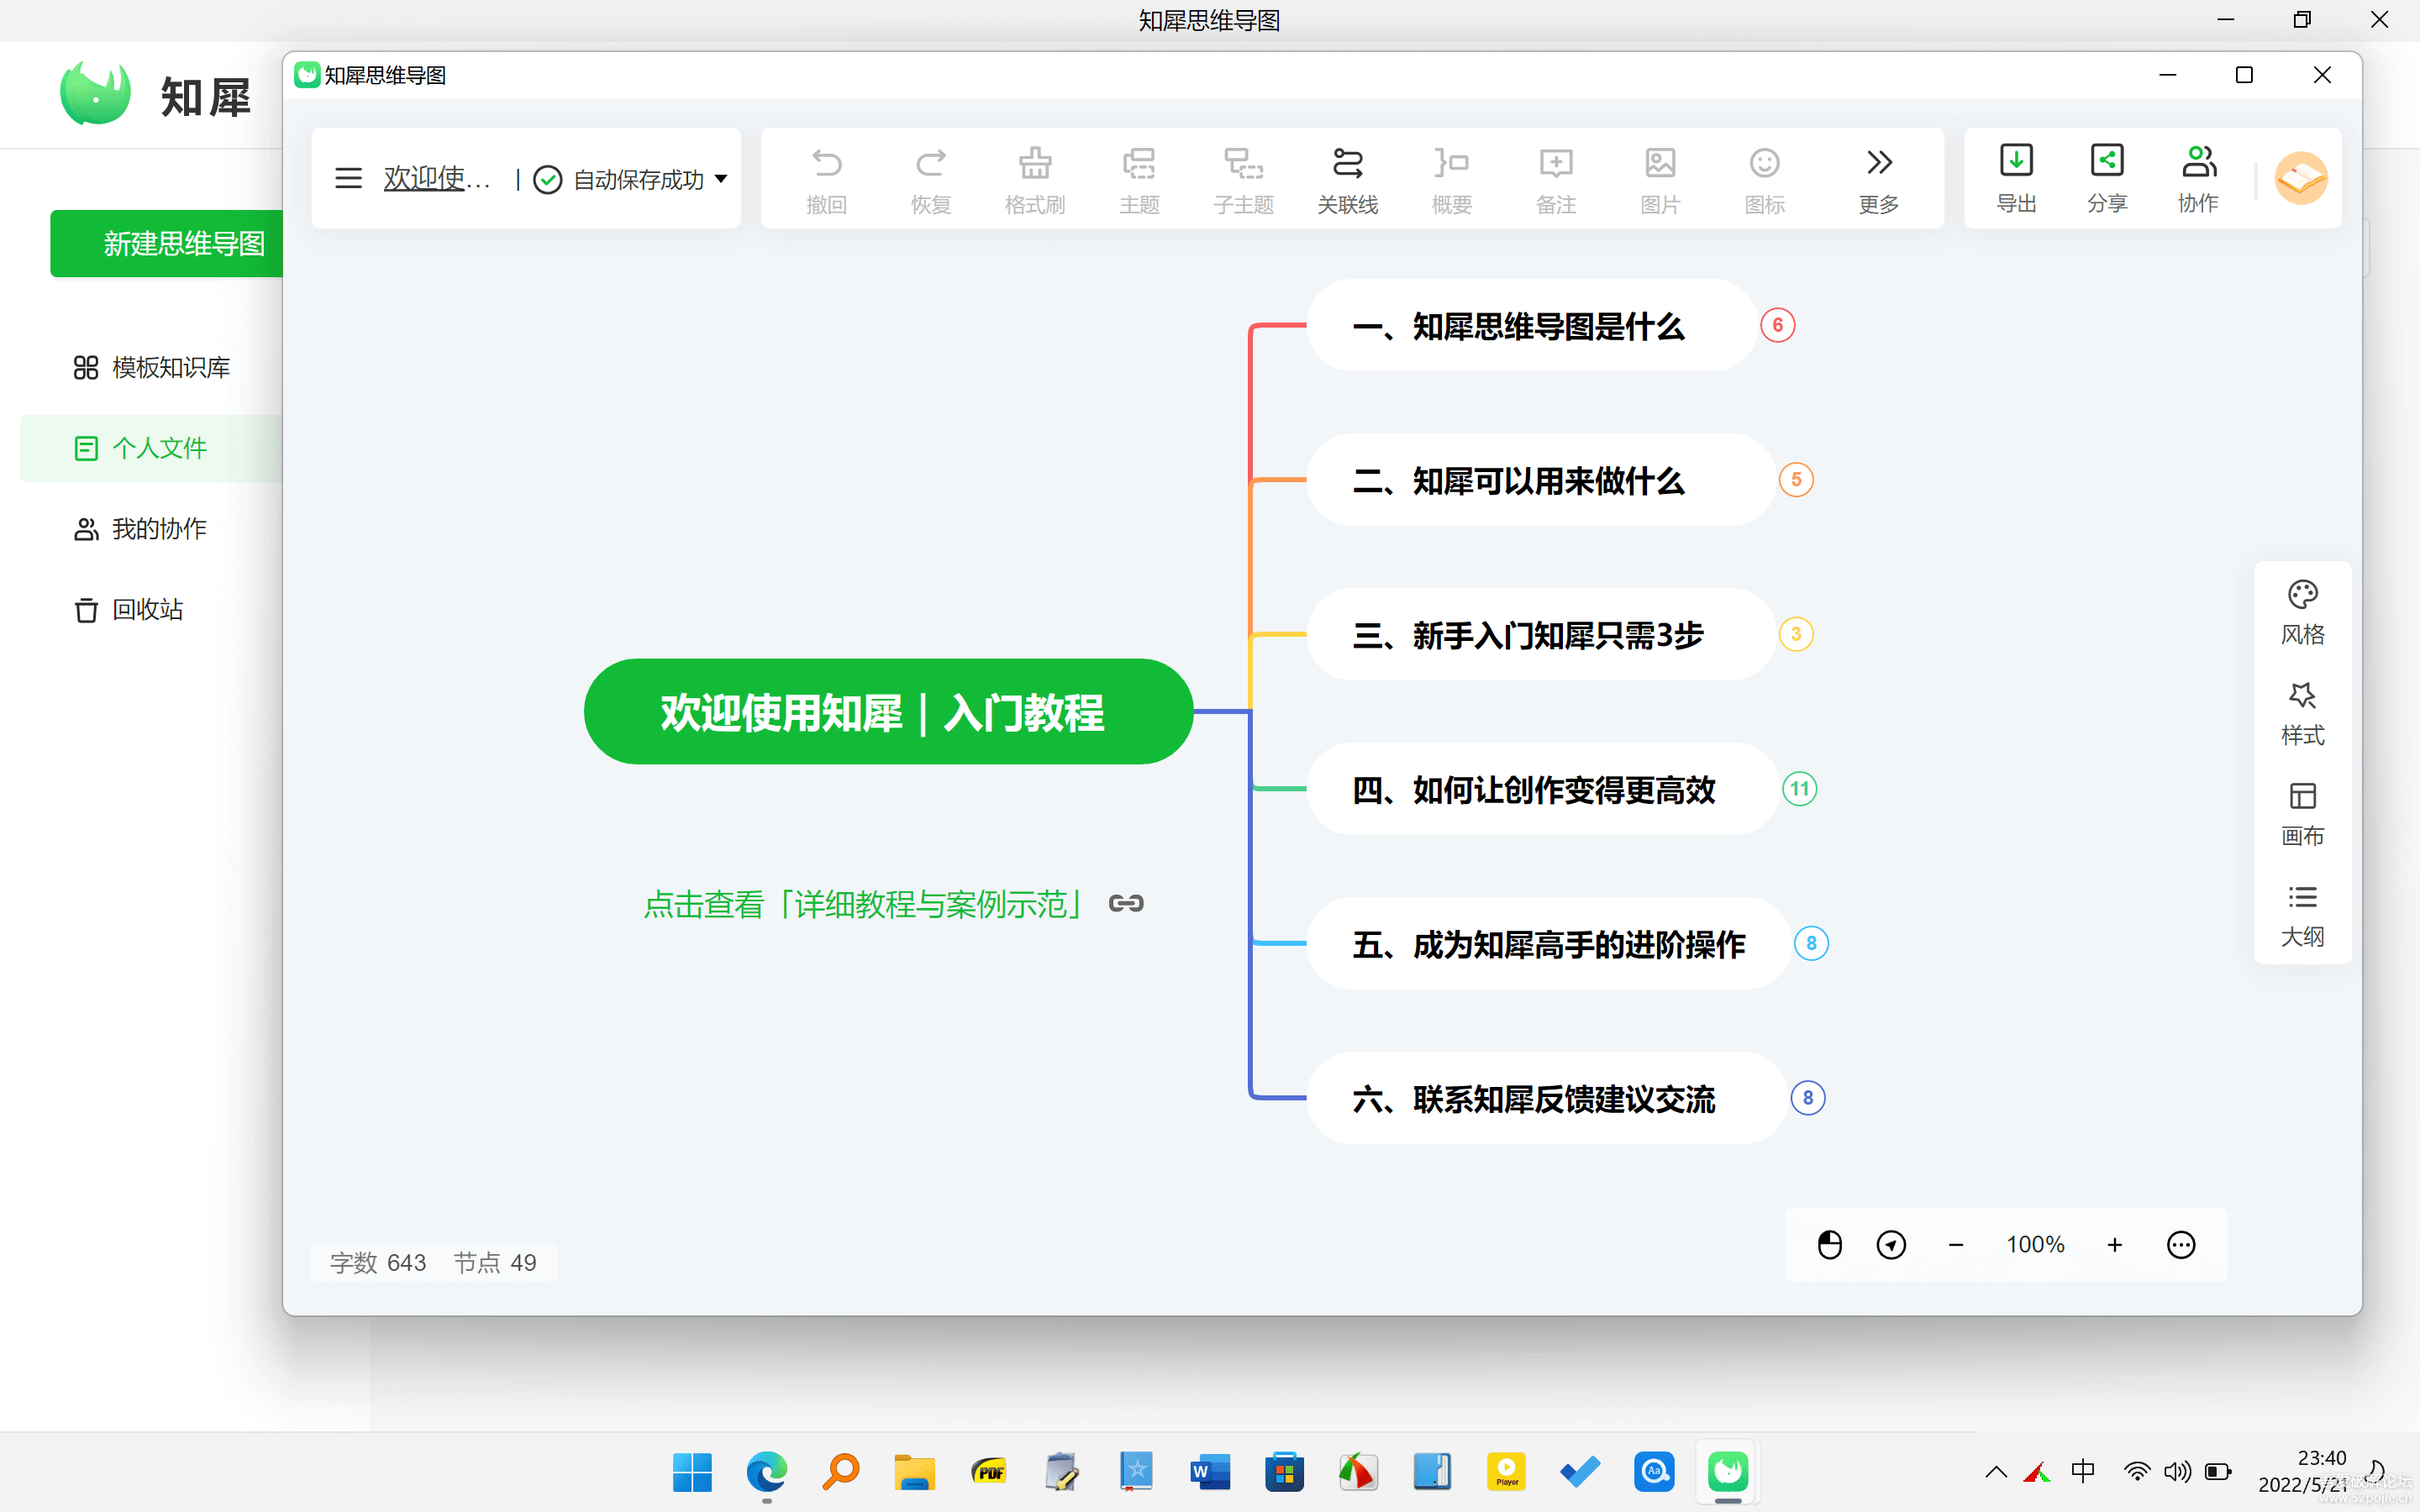The image size is (2420, 1512).
Task: Select node 四、如何让创作变得更高效
Action: 1542,789
